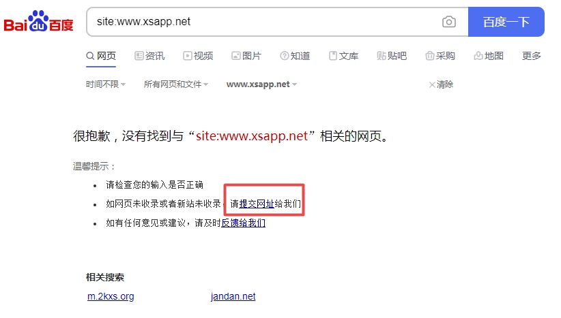Open camera image search icon
Screen dimensions: 561x318
coord(448,22)
